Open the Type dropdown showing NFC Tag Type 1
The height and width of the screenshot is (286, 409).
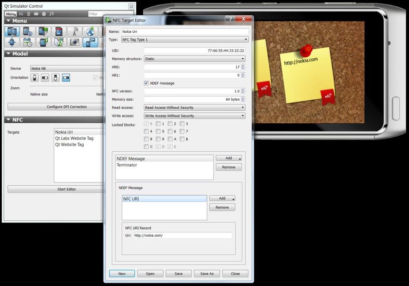(185, 39)
